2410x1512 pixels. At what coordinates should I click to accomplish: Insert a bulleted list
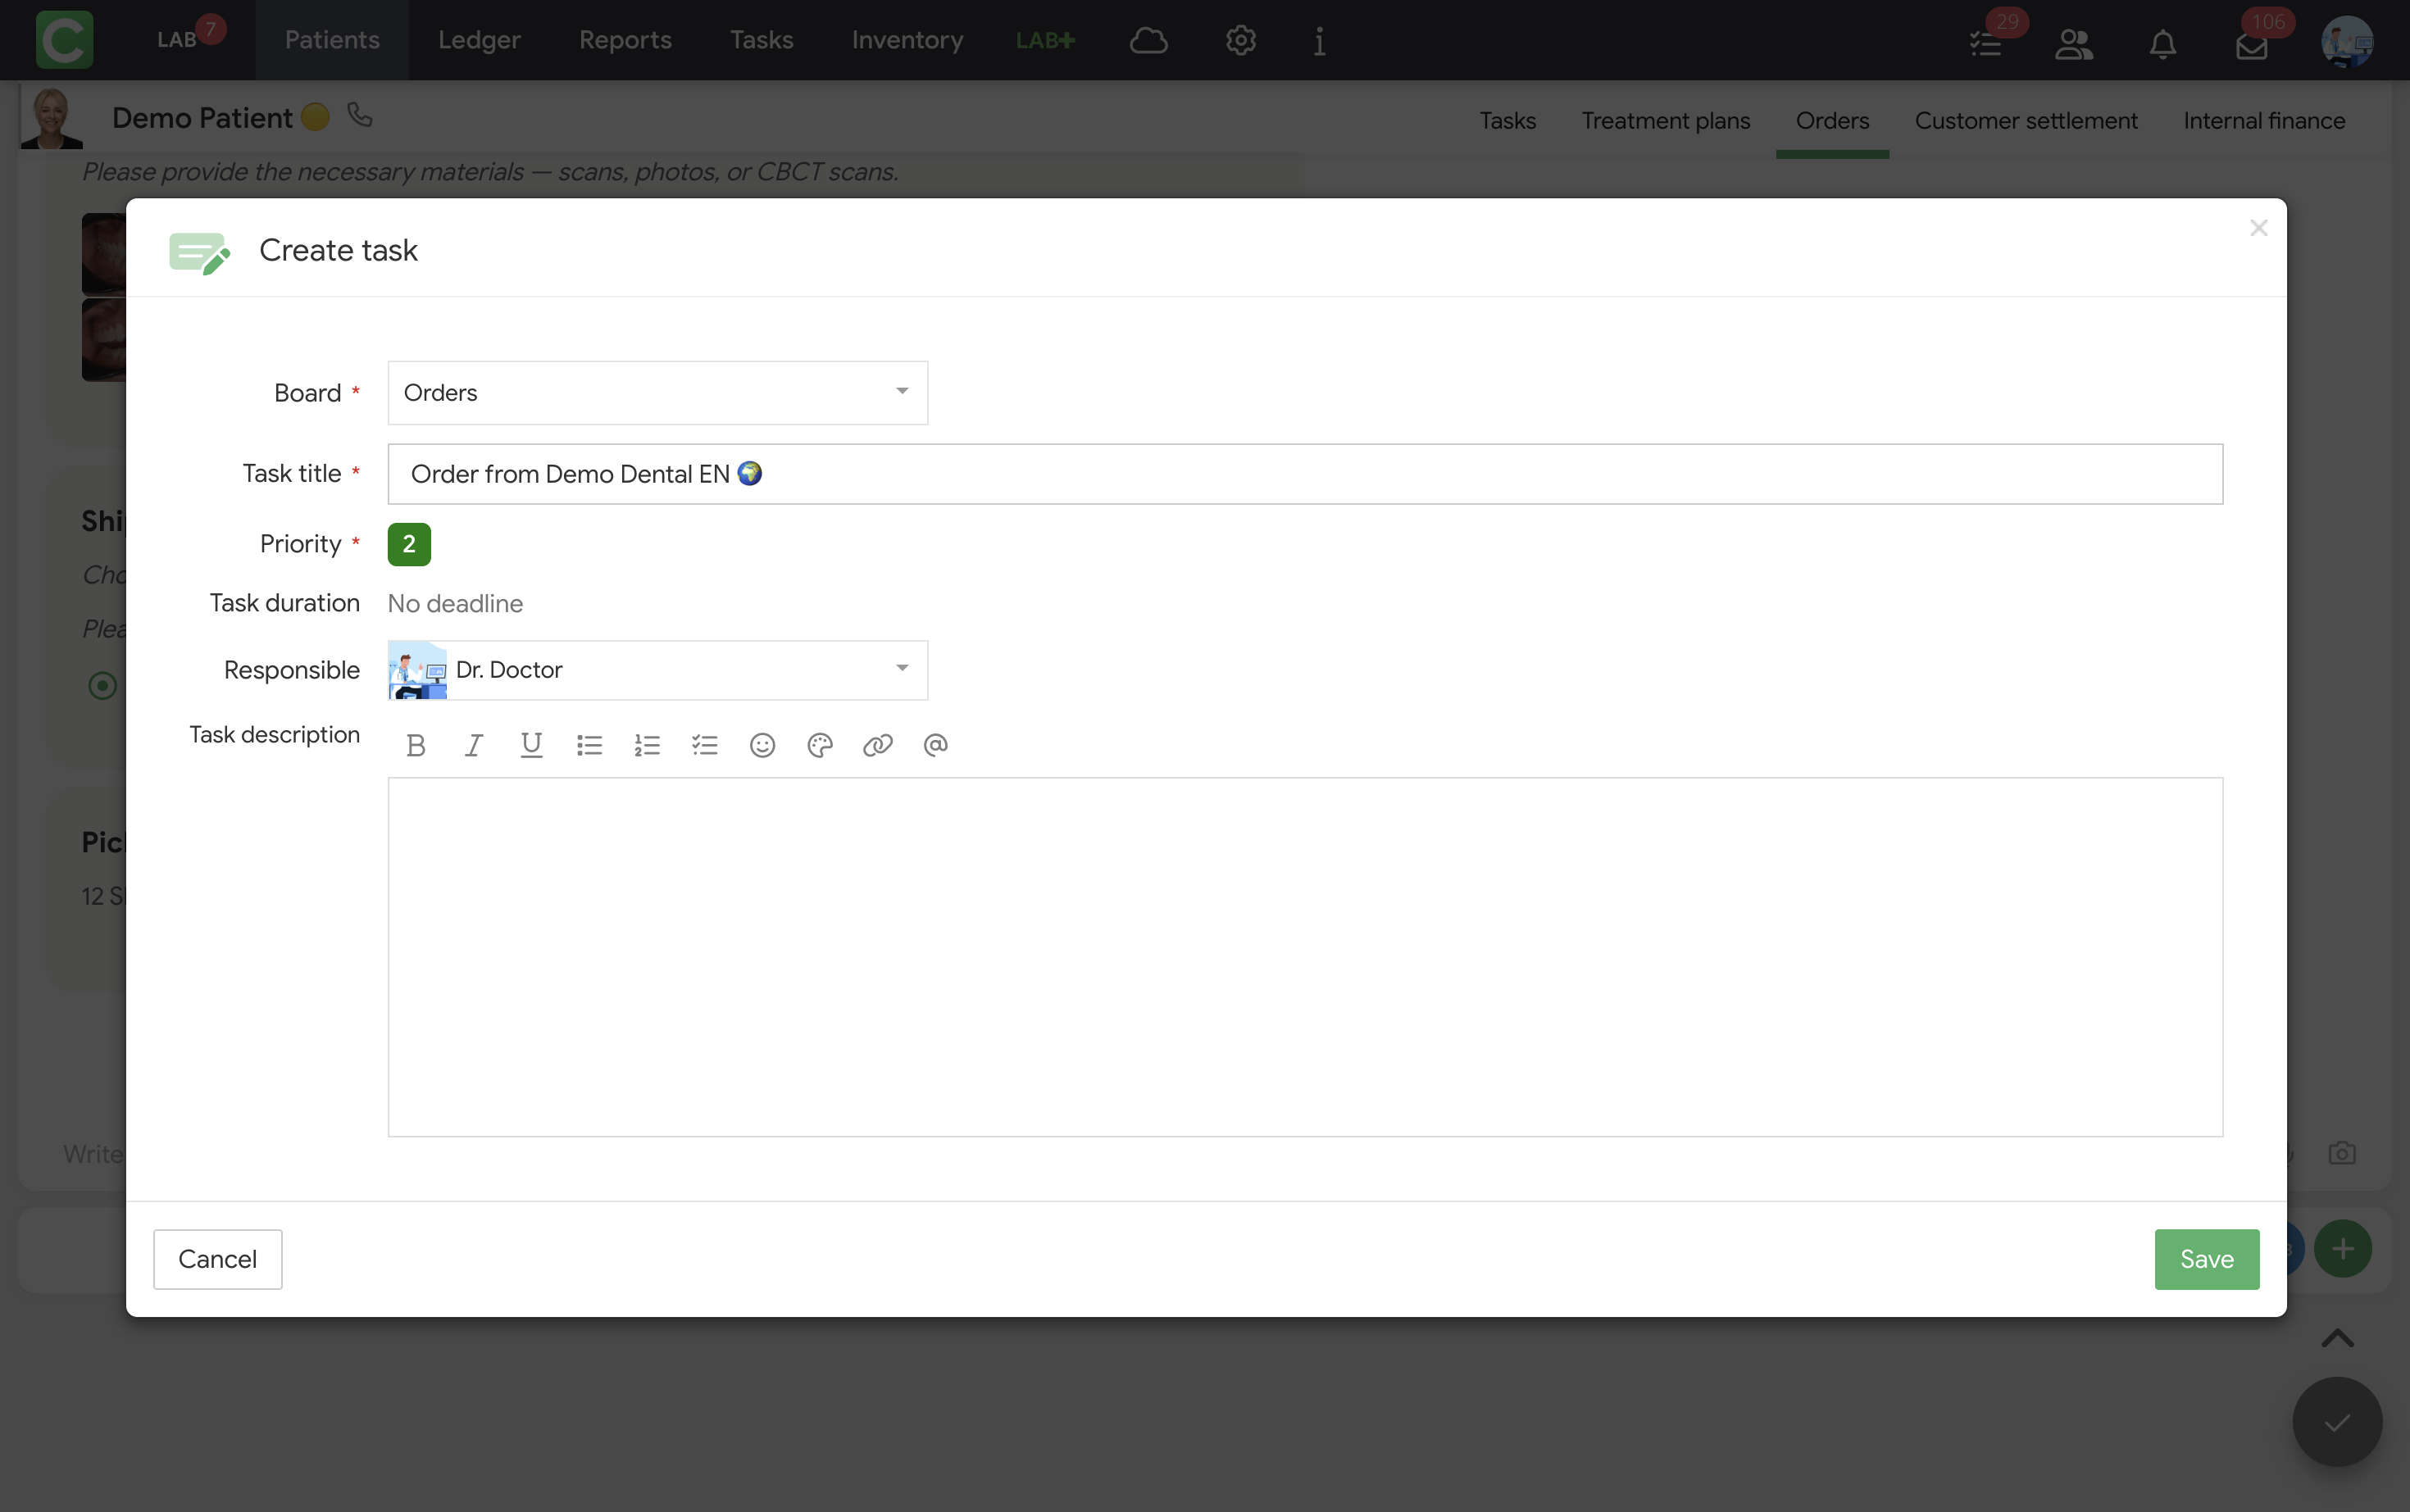[x=589, y=745]
